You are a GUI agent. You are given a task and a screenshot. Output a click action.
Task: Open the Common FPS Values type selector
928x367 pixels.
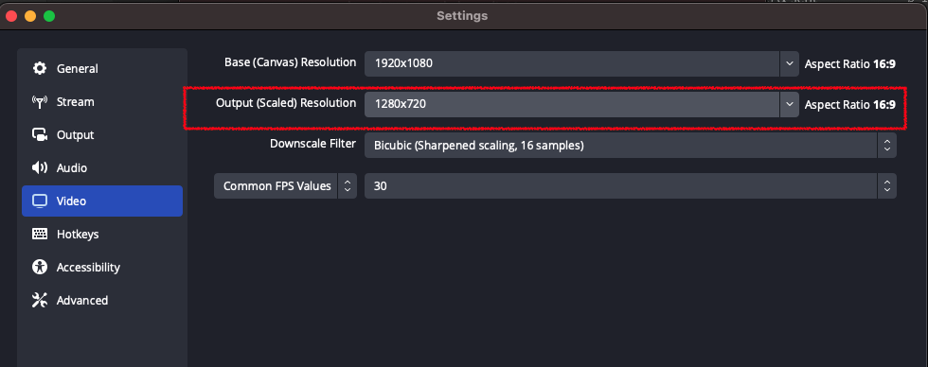pos(285,186)
